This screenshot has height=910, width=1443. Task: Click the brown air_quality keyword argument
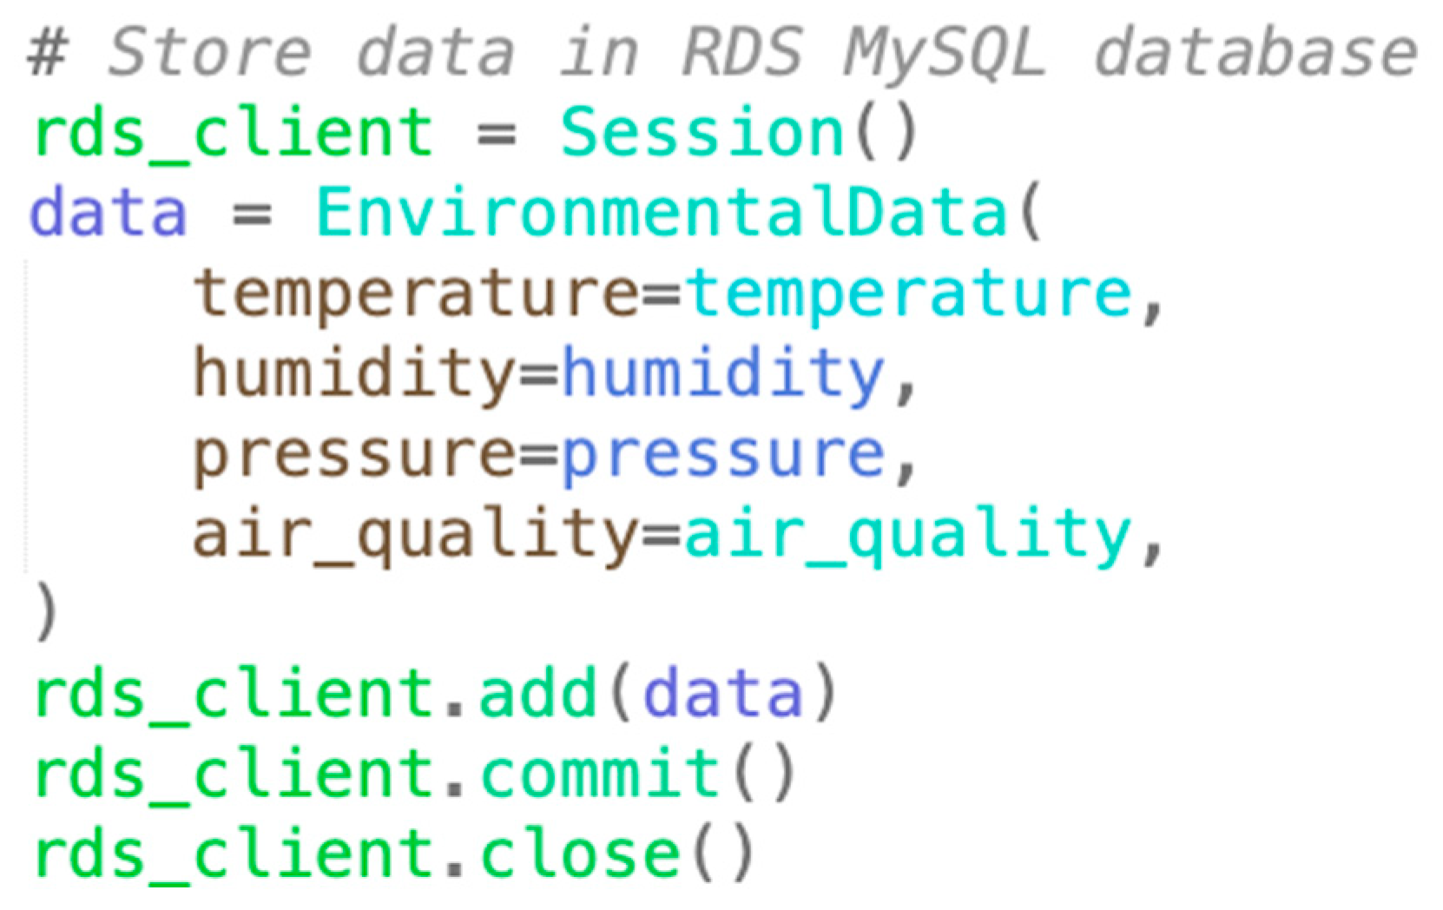point(415,535)
